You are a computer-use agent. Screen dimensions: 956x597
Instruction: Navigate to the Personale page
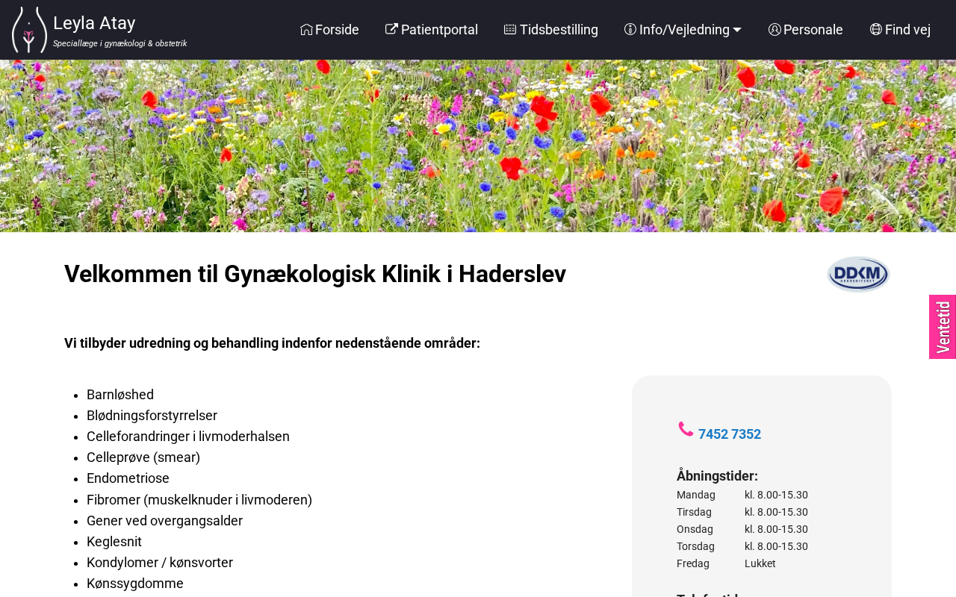click(813, 30)
